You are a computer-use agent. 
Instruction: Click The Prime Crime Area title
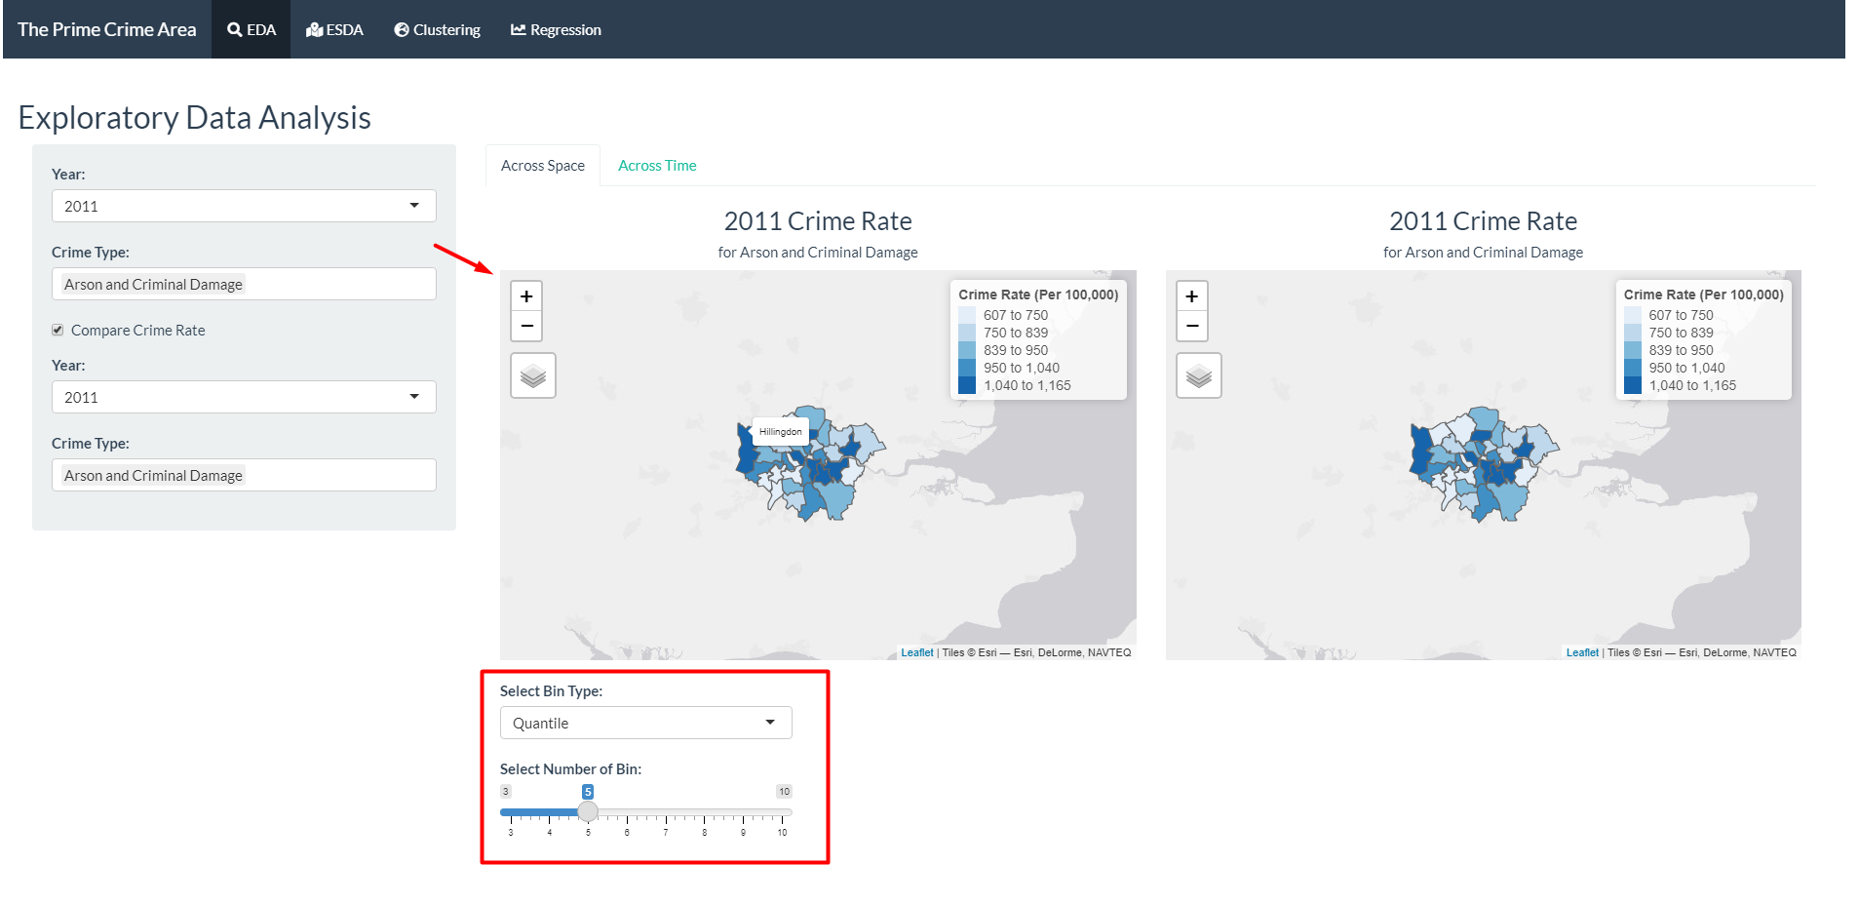(x=106, y=30)
